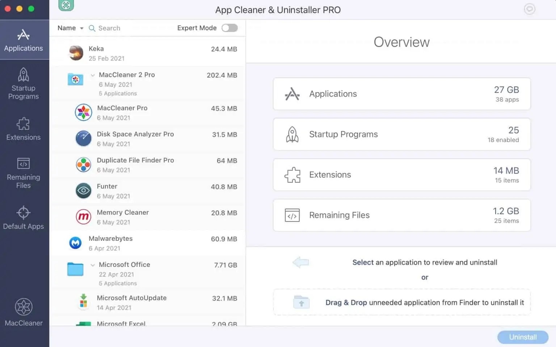Image resolution: width=556 pixels, height=347 pixels.
Task: Click the 60.9 MB size value
Action: [224, 239]
